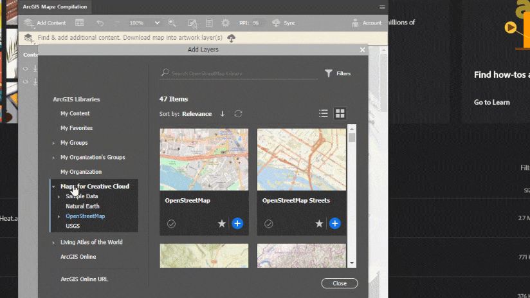Collapse Maps for Creative Cloud arrow

coord(53,187)
